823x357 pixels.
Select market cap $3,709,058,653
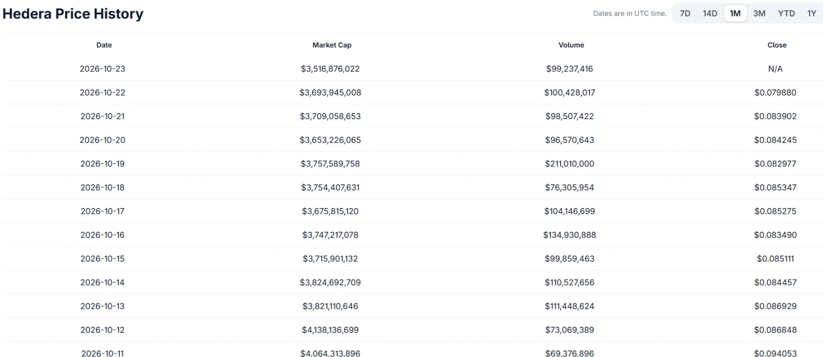point(330,116)
